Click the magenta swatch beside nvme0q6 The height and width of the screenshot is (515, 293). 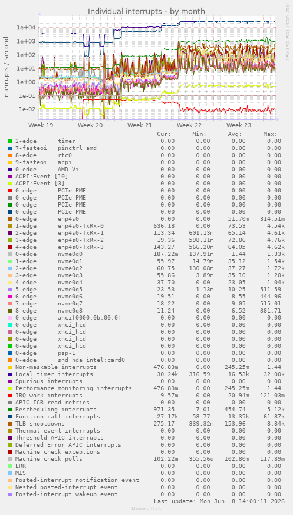[10, 297]
